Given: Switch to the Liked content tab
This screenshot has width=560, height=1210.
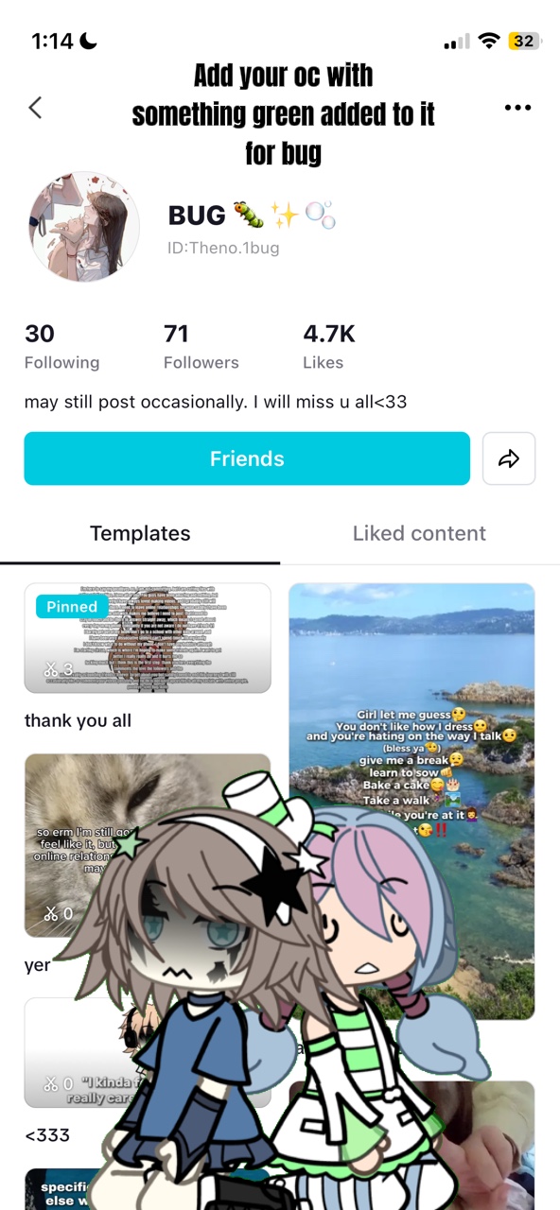Looking at the screenshot, I should point(419,533).
